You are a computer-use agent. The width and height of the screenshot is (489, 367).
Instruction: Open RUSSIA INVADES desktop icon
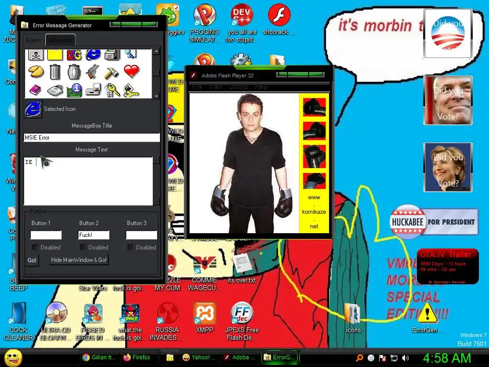(x=167, y=322)
